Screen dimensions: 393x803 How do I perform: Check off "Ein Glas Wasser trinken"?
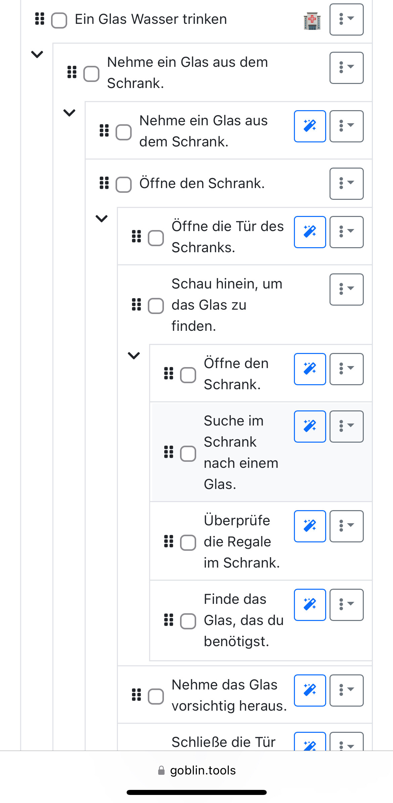(59, 20)
